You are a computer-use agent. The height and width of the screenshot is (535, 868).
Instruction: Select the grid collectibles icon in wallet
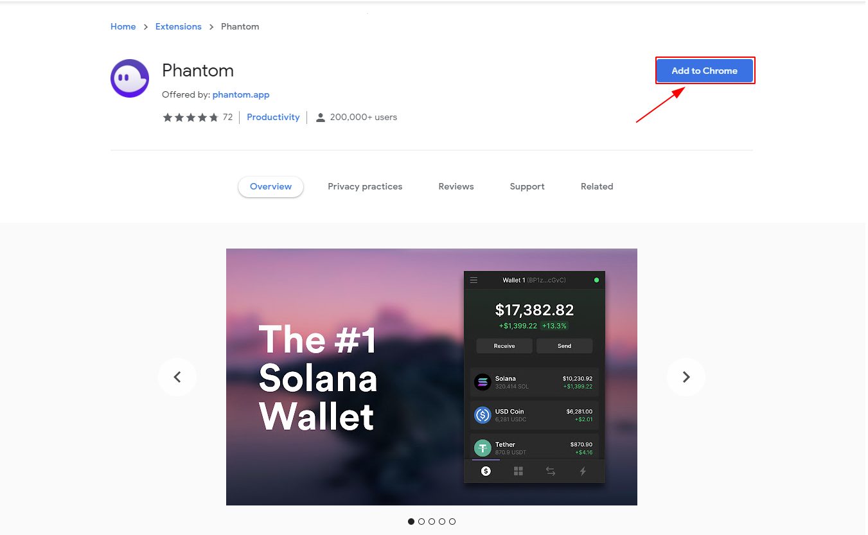click(518, 471)
